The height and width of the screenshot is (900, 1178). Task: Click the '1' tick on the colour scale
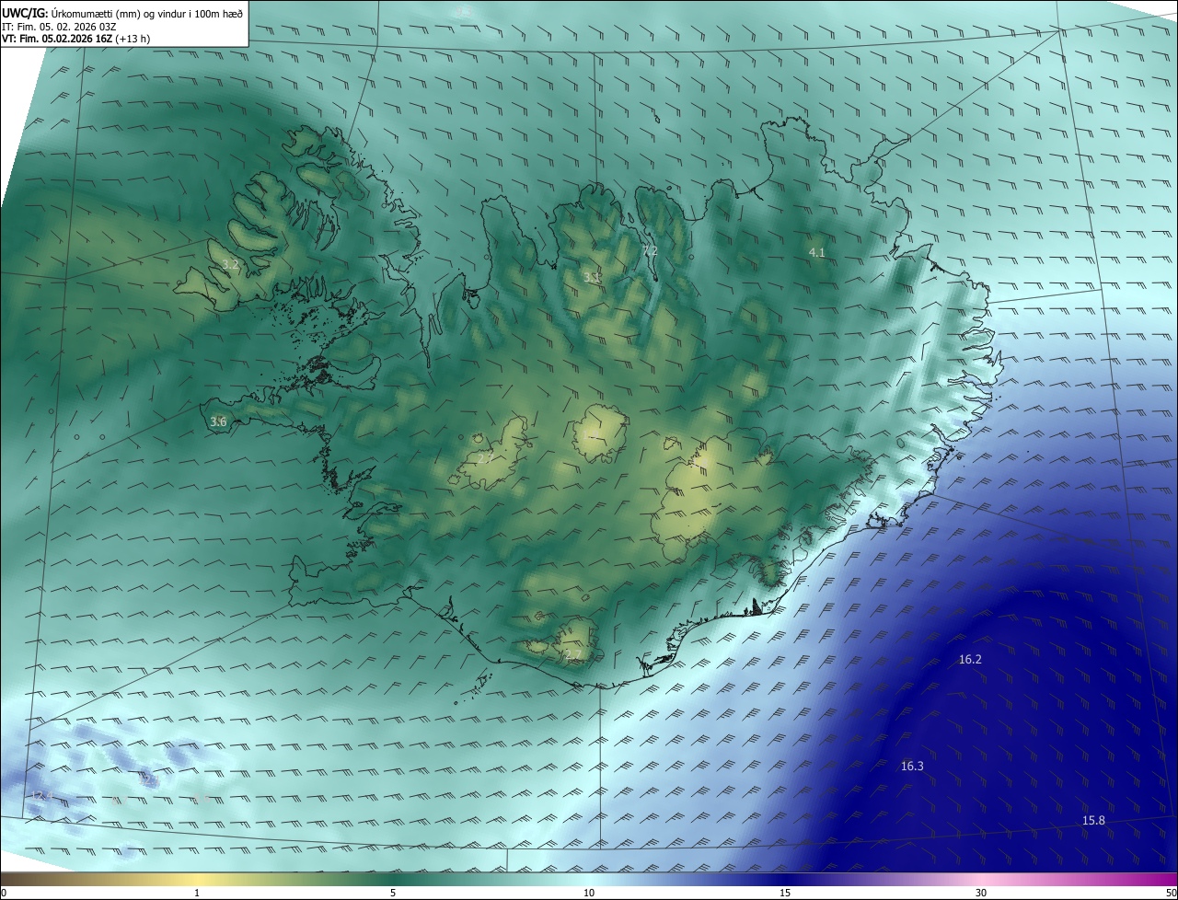[x=197, y=893]
